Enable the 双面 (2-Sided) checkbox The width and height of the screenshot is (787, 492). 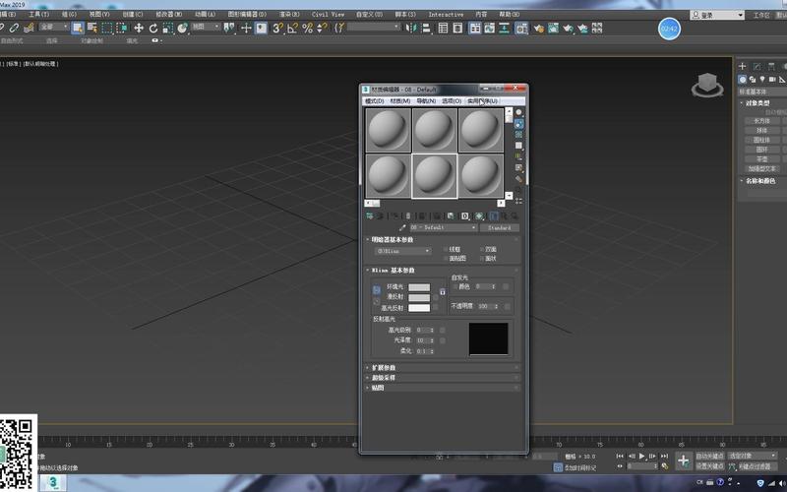(480, 250)
